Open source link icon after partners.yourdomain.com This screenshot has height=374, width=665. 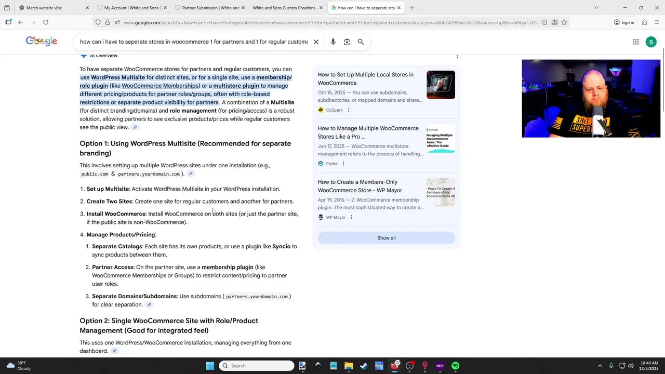point(191,173)
